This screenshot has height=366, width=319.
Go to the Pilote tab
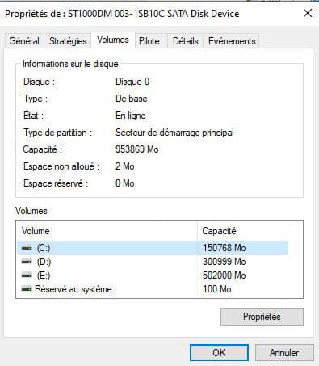coord(149,41)
